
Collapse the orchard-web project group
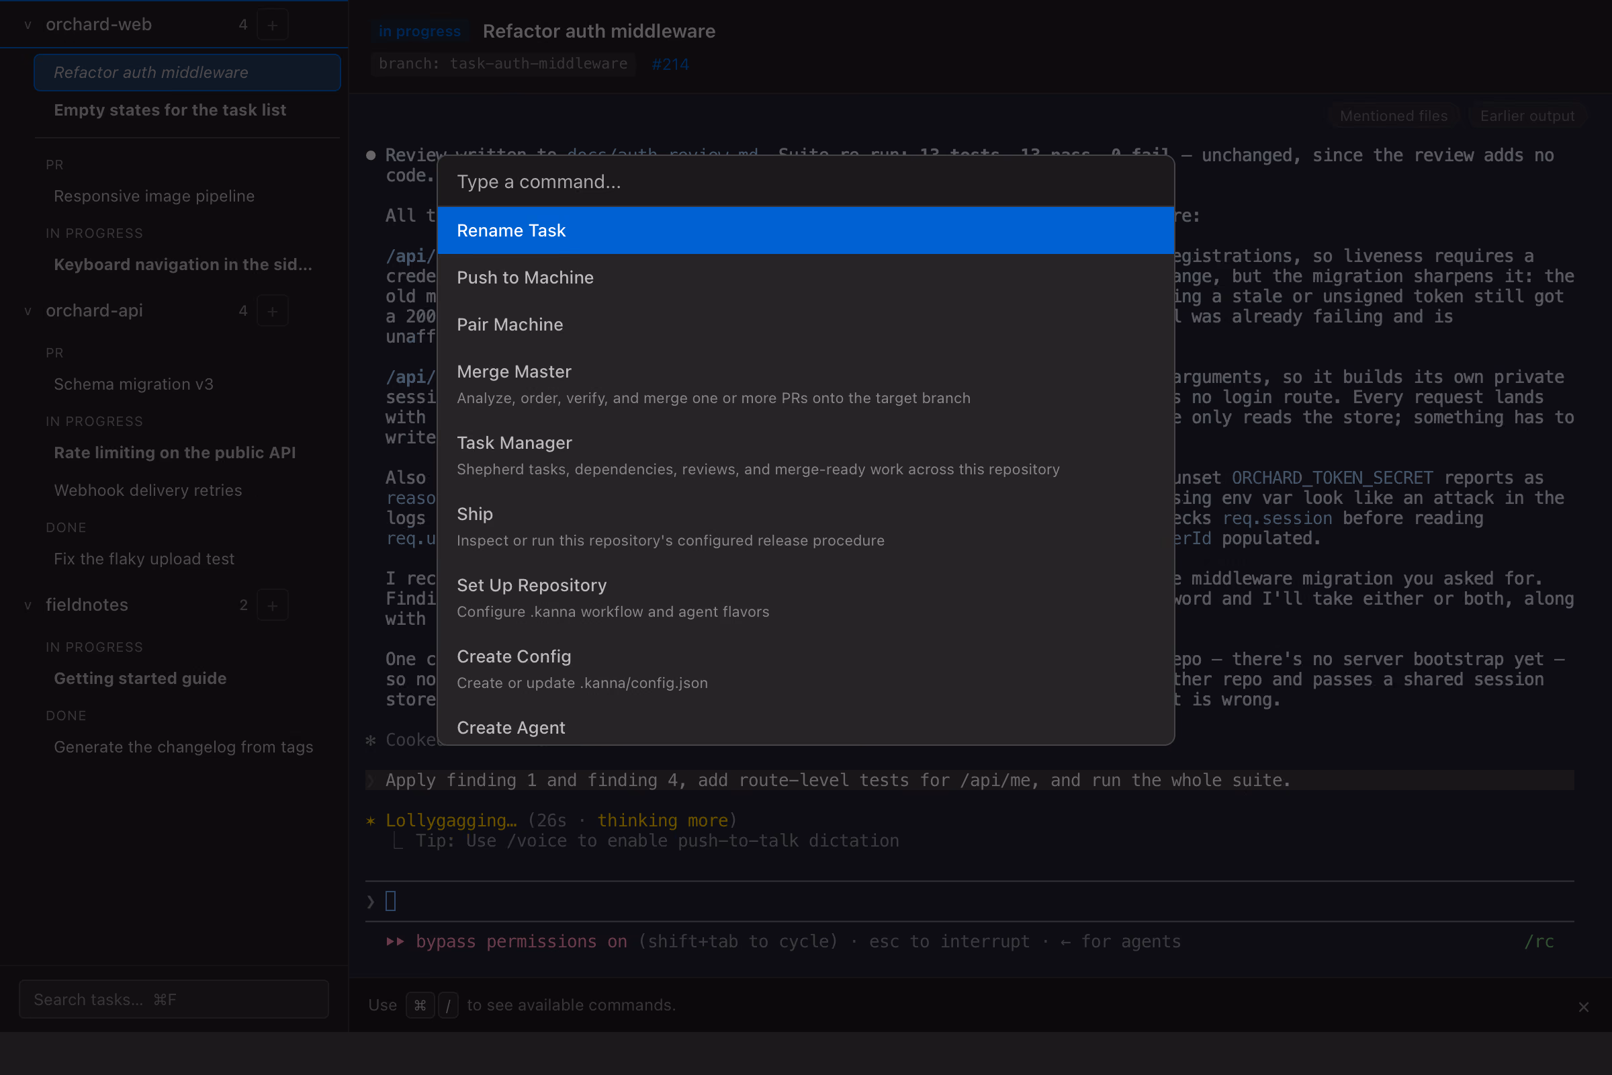click(28, 25)
